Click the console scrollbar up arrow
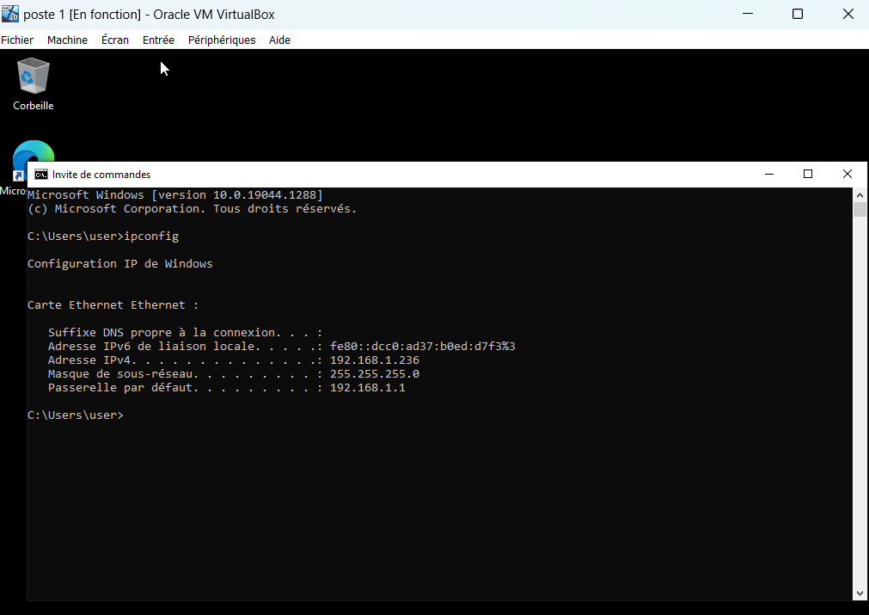The width and height of the screenshot is (869, 615). point(860,194)
